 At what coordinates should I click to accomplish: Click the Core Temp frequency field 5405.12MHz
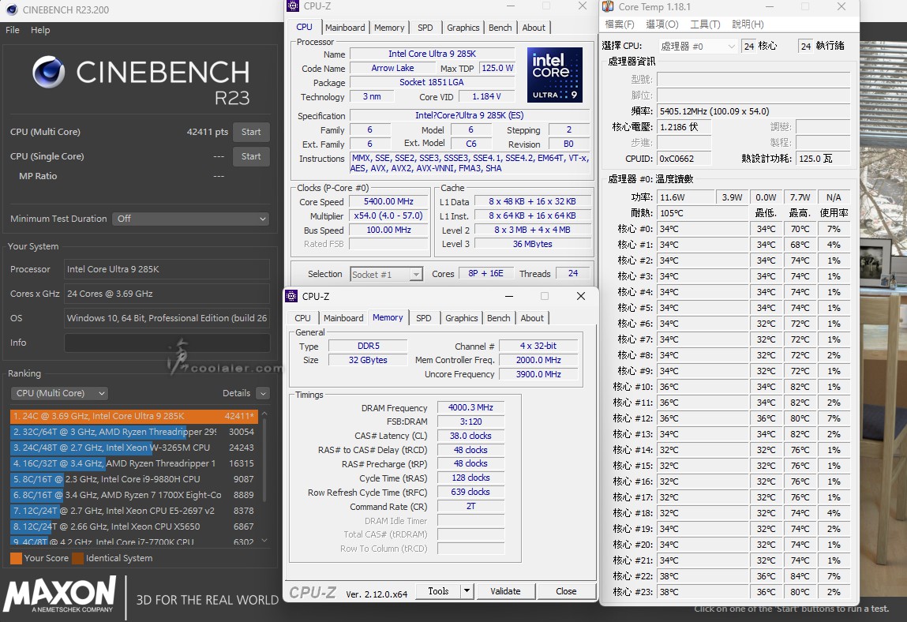point(753,111)
